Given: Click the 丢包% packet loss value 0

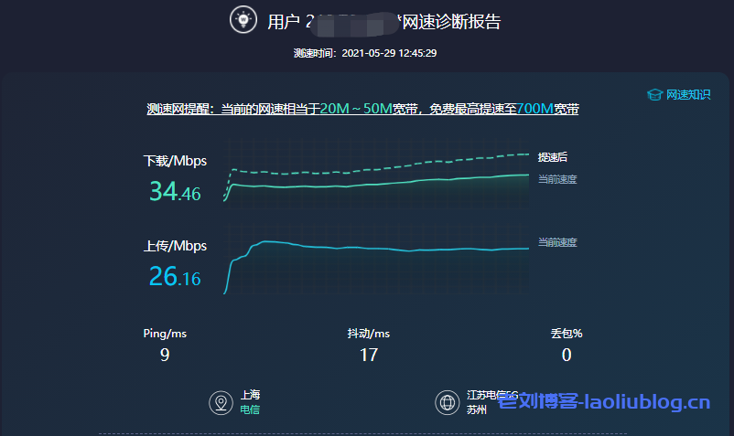Looking at the screenshot, I should [x=567, y=355].
